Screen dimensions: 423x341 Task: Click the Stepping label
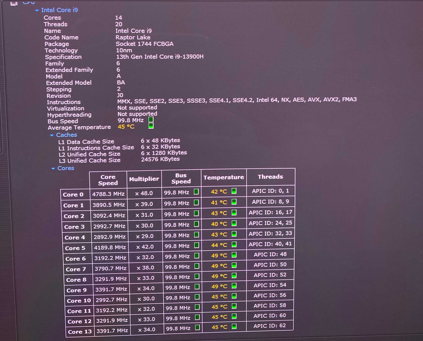point(59,90)
